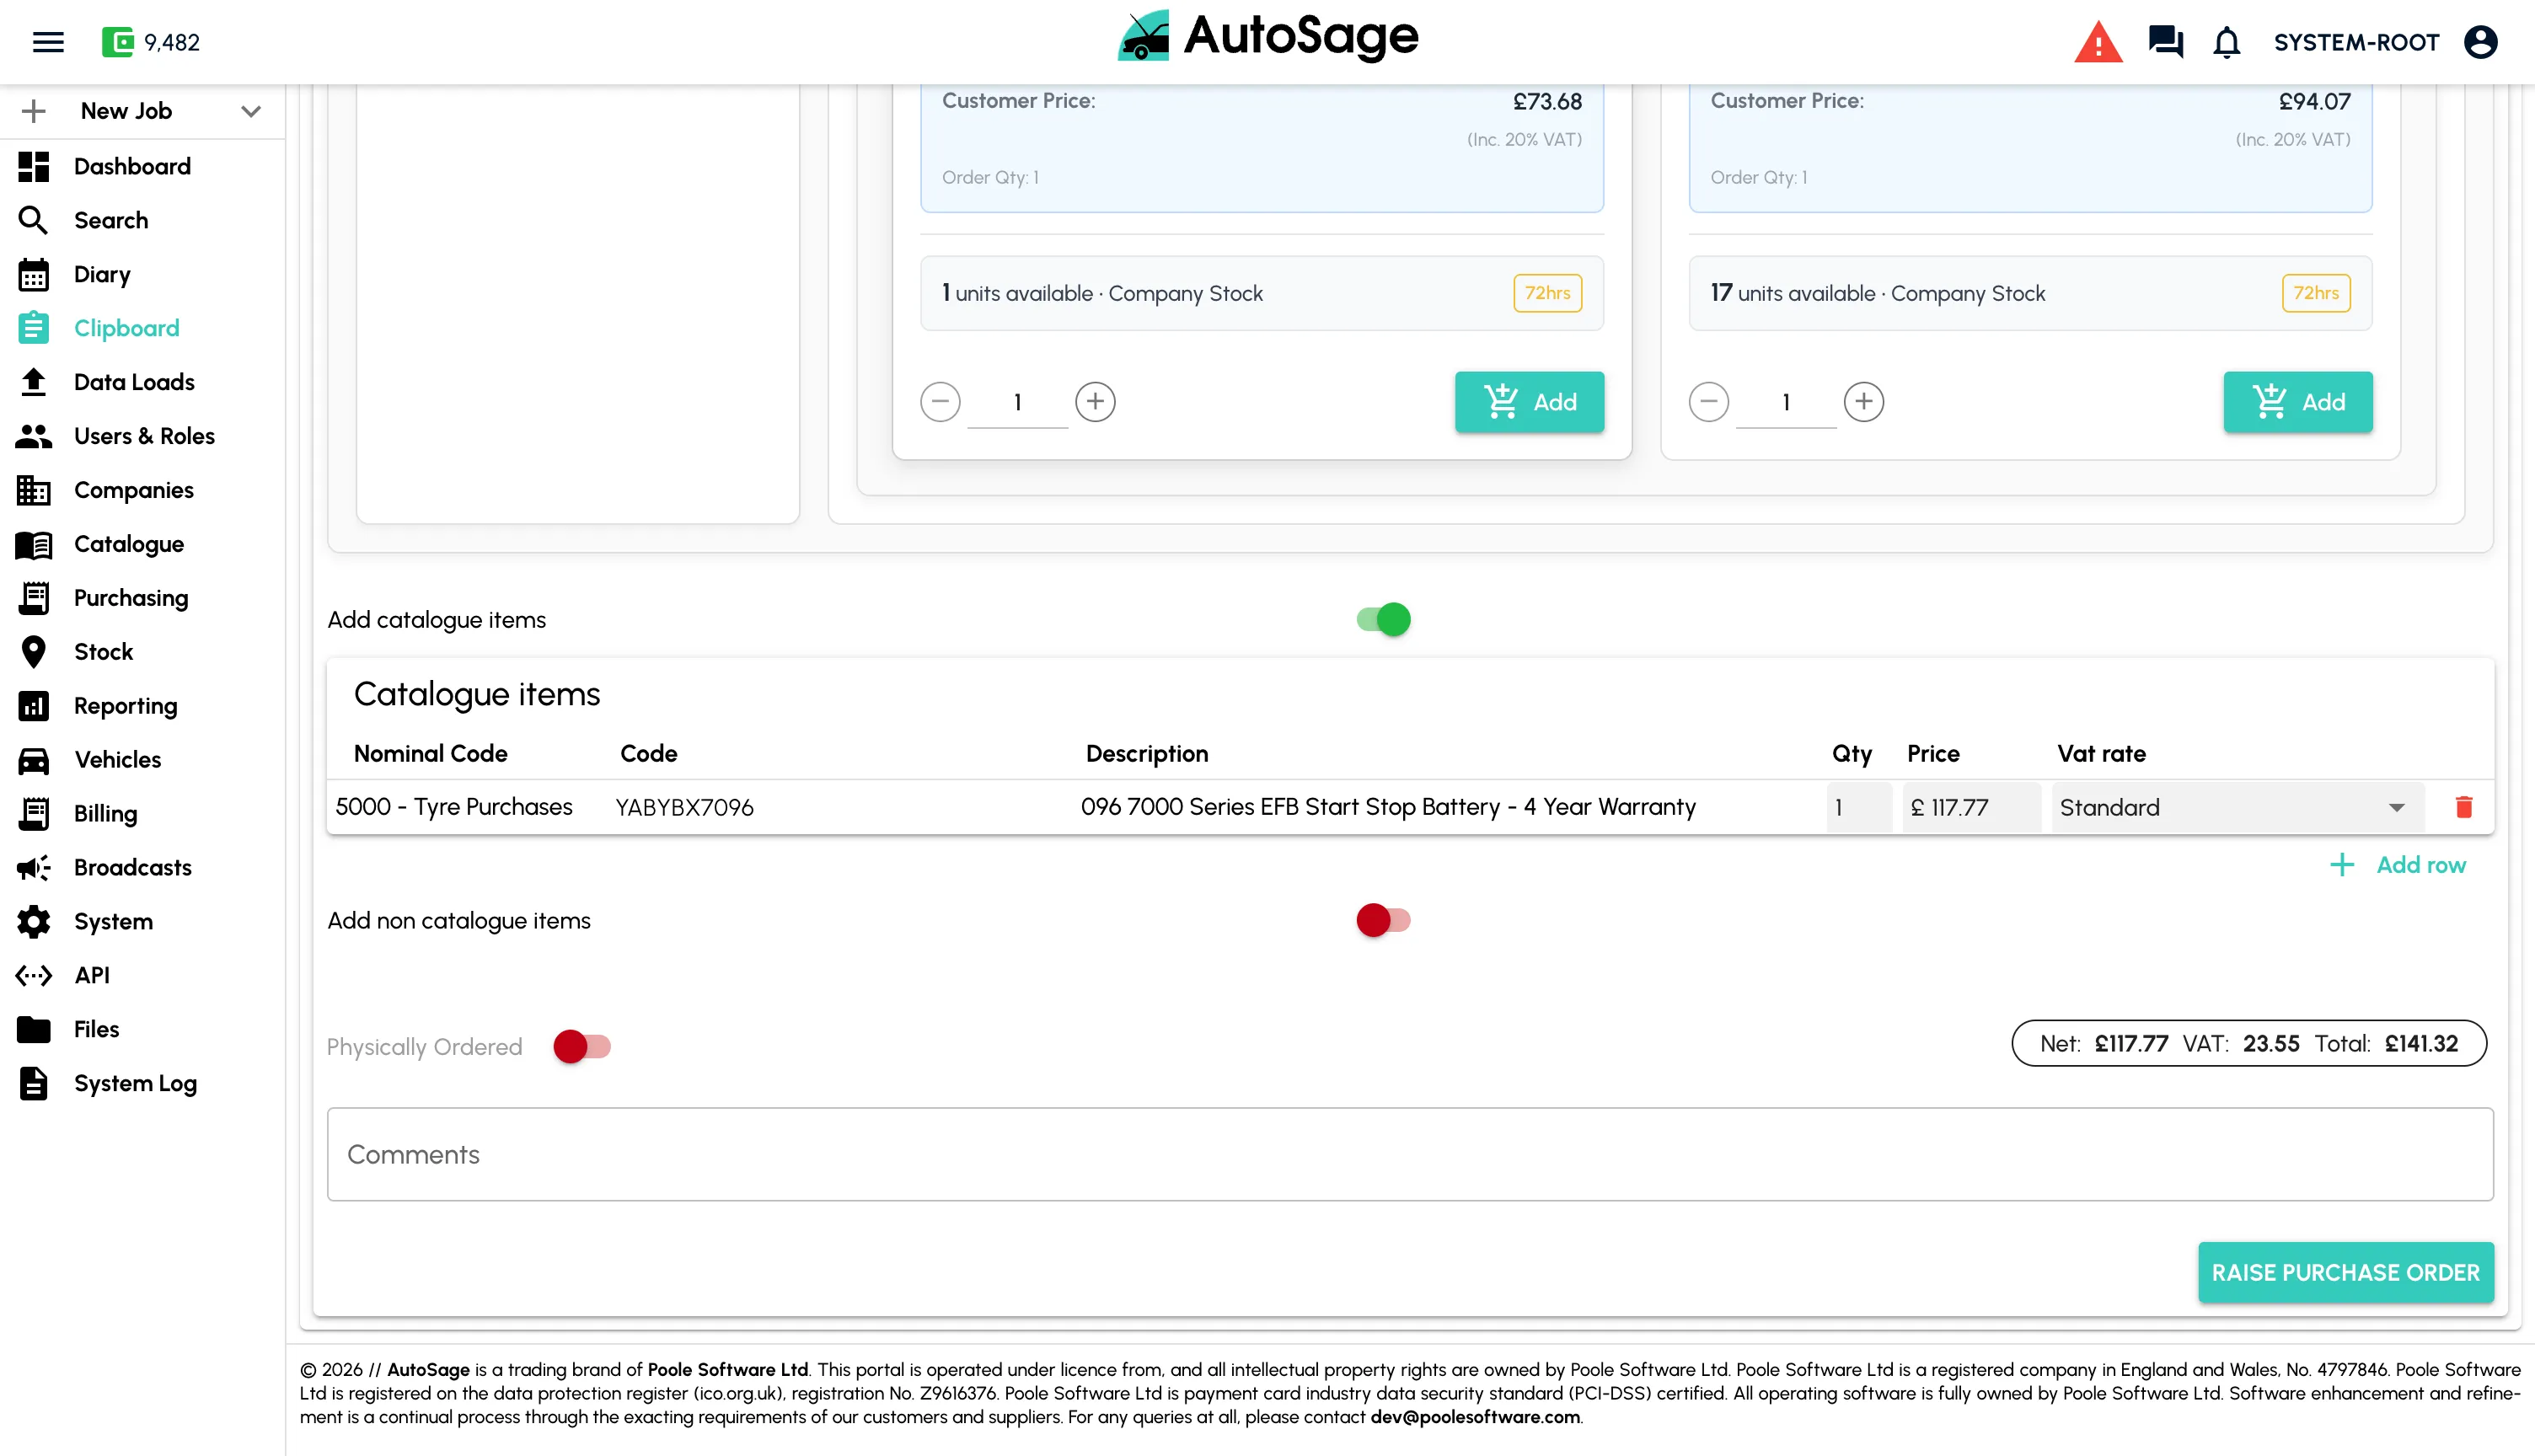Viewport: 2535px width, 1456px height.
Task: Increase quantity on the £73.68 product card
Action: tap(1095, 402)
